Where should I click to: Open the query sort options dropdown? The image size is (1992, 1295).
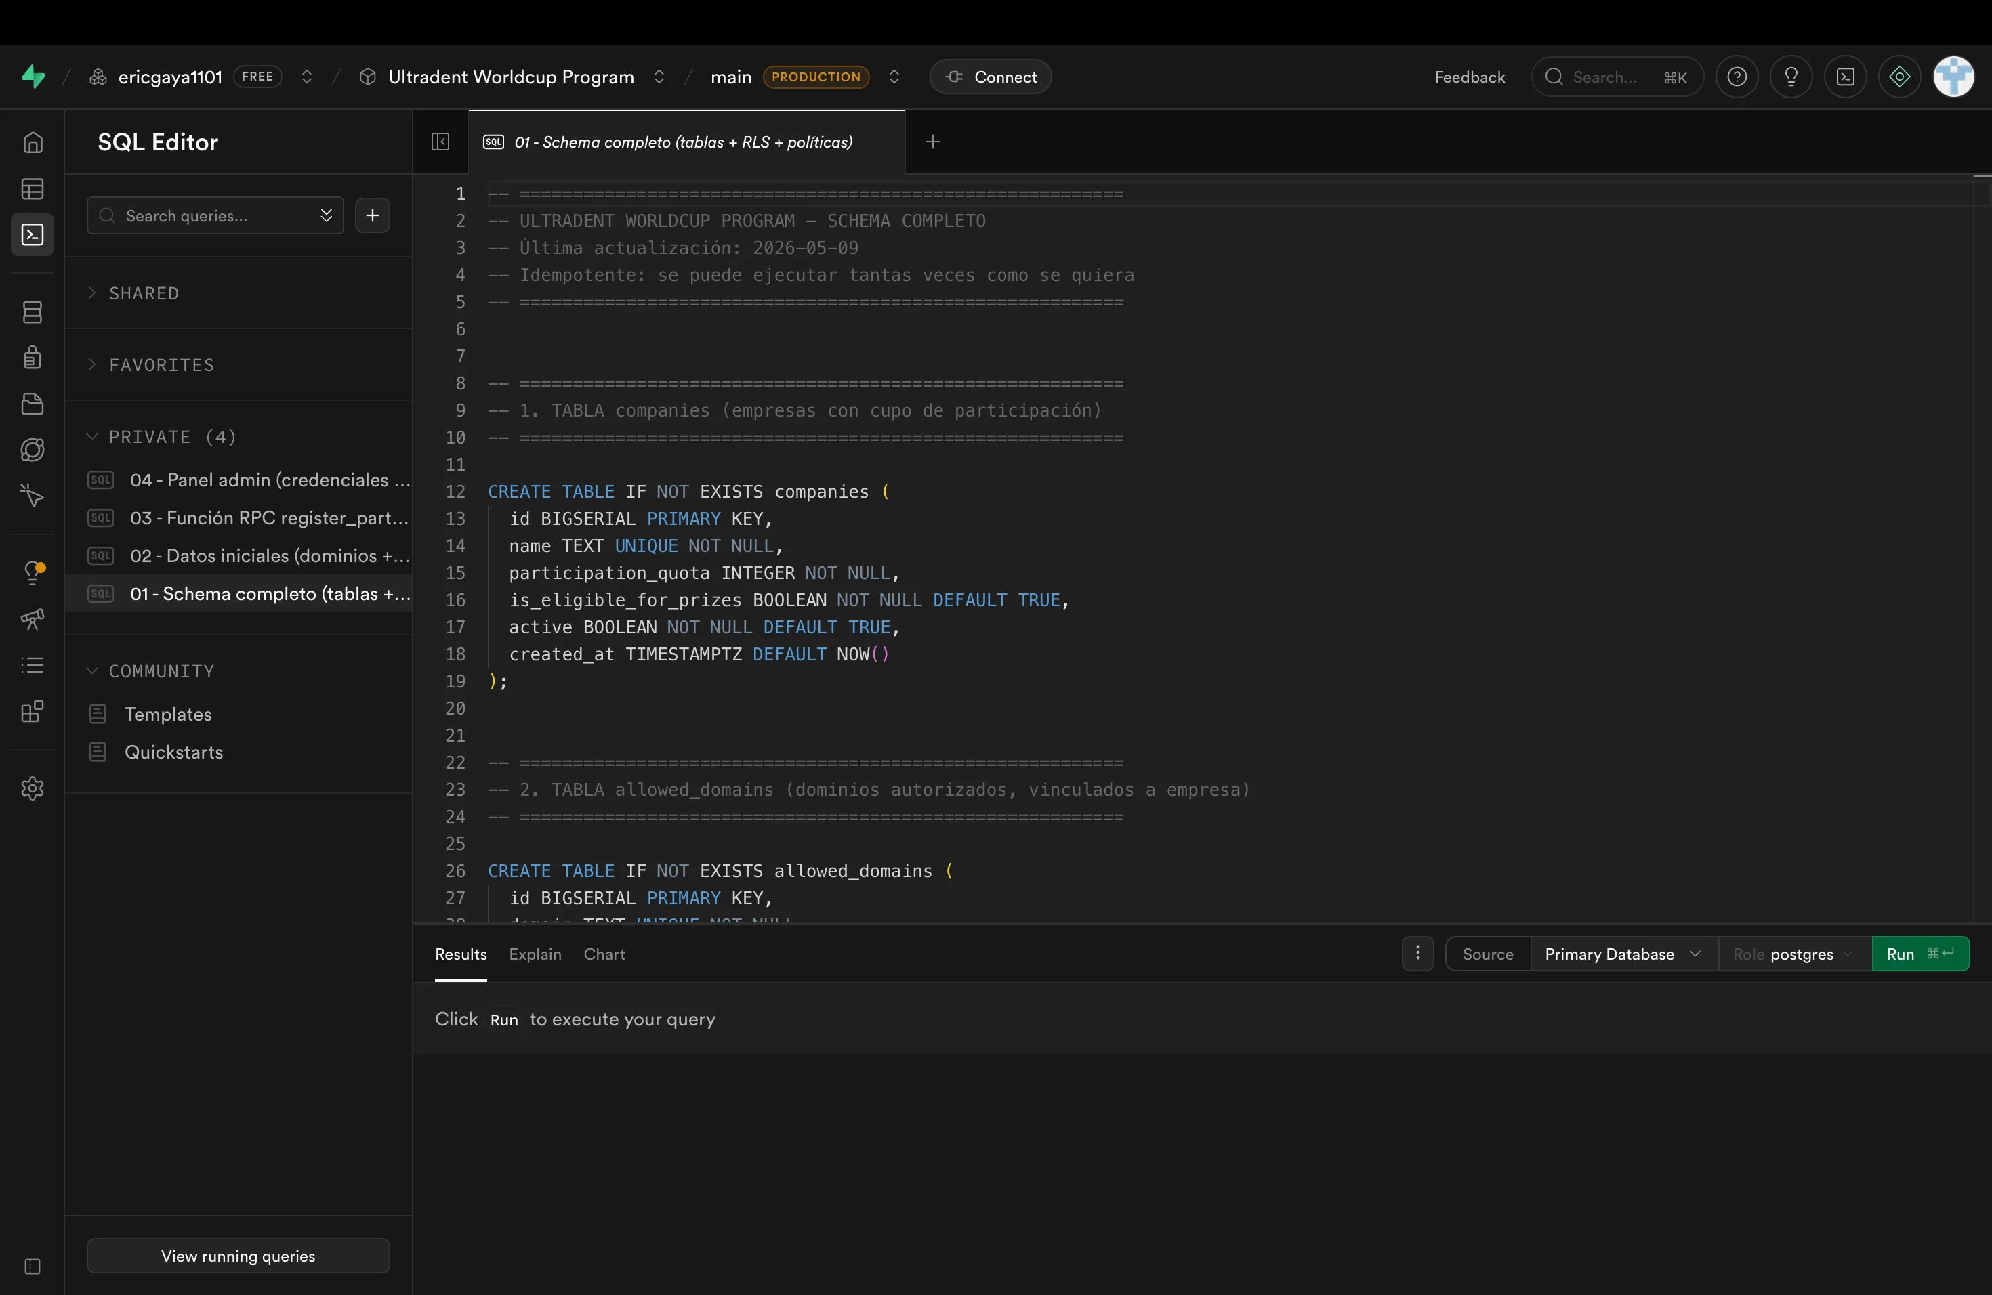tap(327, 216)
